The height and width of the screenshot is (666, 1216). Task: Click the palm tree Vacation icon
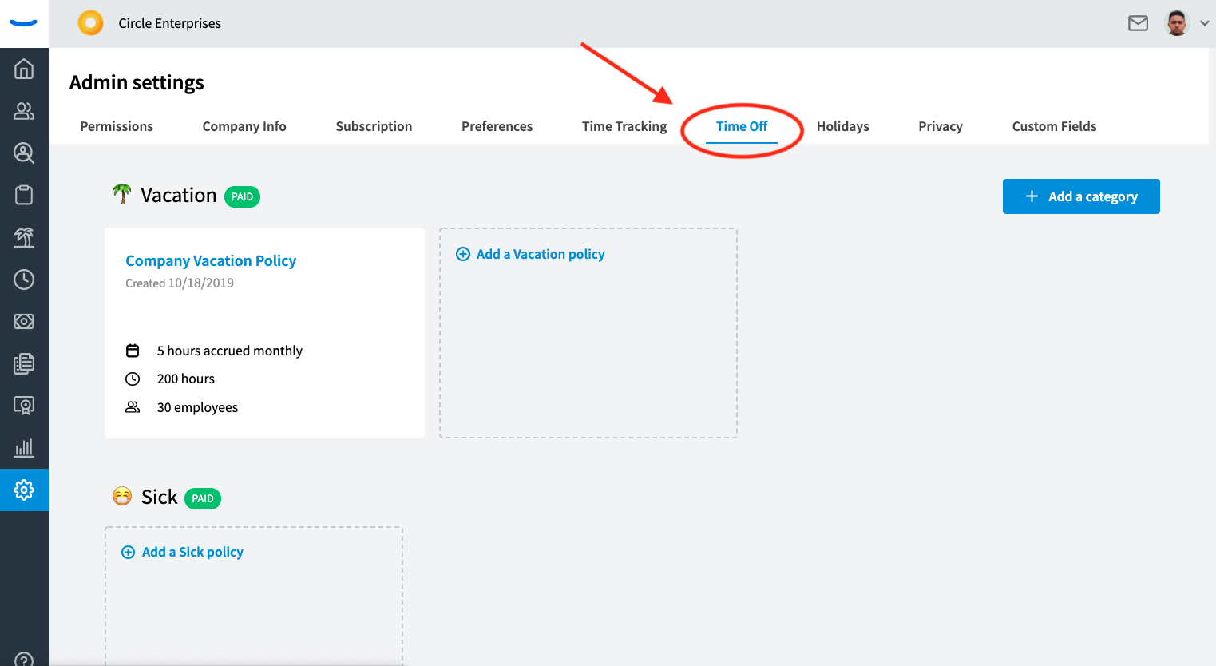point(122,194)
